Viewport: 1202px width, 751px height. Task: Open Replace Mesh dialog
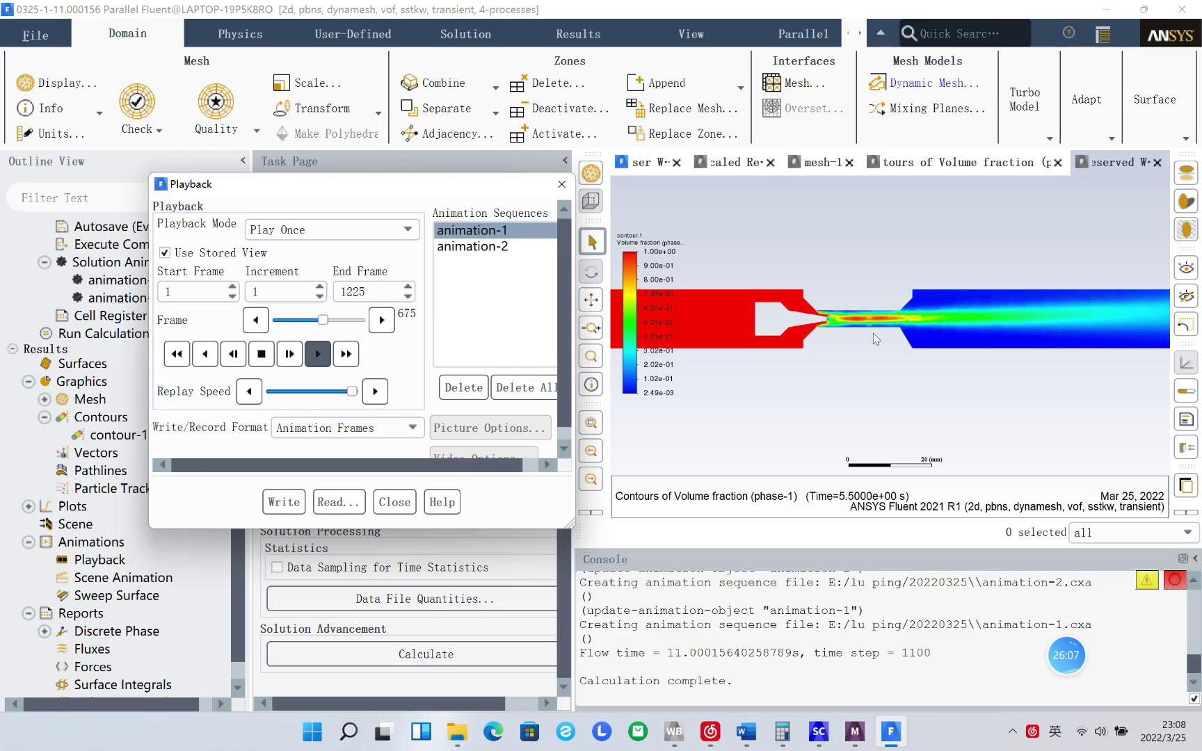click(x=682, y=108)
